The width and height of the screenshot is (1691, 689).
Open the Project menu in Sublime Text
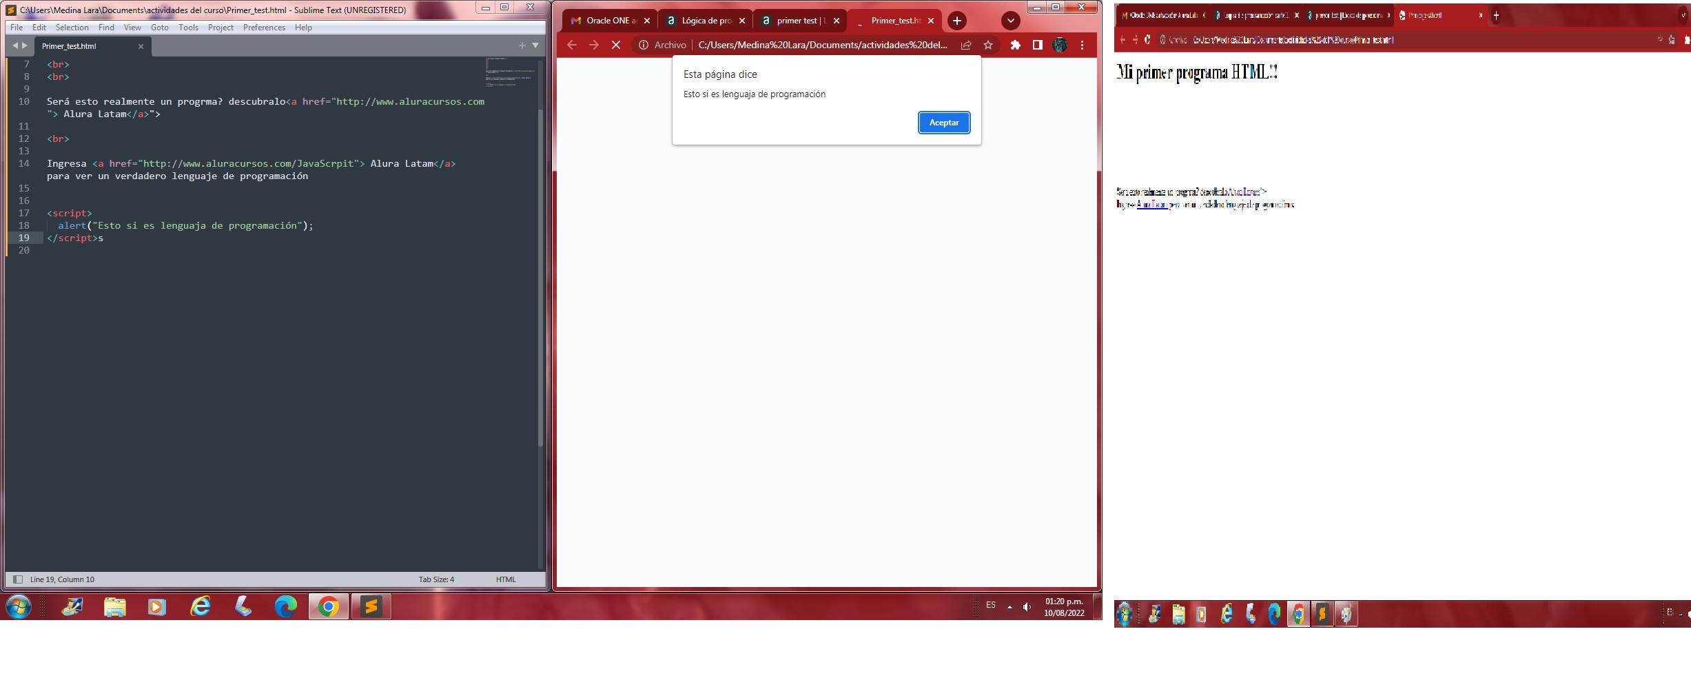[221, 28]
